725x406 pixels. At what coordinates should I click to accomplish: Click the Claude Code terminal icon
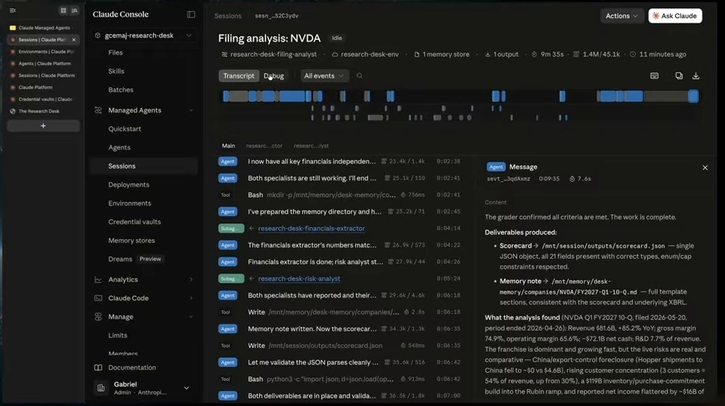[98, 298]
